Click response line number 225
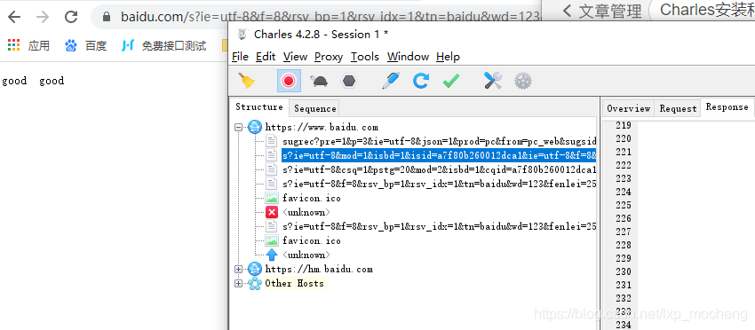Screen dimensions: 755x330 [623, 206]
